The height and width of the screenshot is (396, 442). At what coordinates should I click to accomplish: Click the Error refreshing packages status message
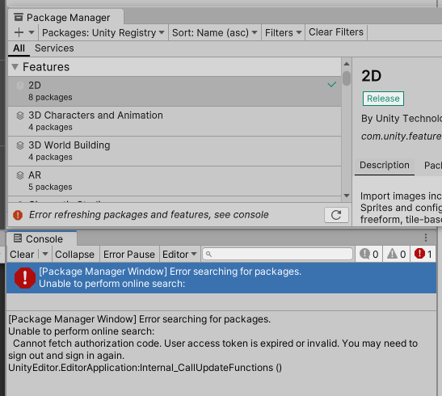pyautogui.click(x=149, y=215)
